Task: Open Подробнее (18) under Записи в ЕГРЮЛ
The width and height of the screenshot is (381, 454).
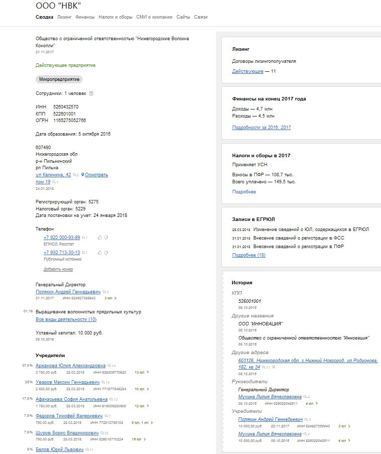Action: 249,255
